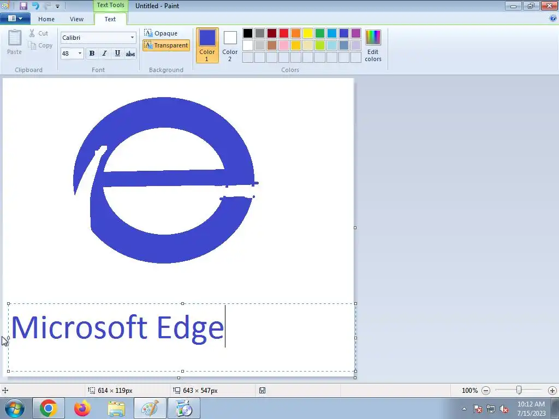Pick the dark red color swatch
Image resolution: width=559 pixels, height=419 pixels.
(x=272, y=33)
